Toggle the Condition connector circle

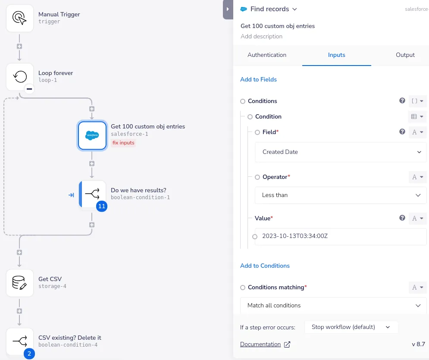(250, 117)
